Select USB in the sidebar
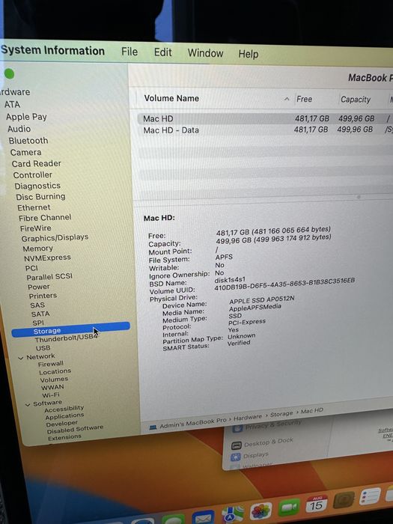 tap(43, 348)
